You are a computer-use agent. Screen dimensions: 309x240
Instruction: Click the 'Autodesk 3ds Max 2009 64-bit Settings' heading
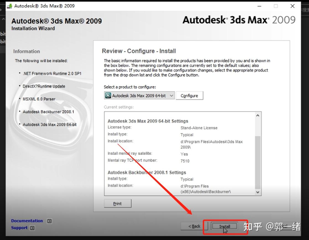tap(148, 121)
